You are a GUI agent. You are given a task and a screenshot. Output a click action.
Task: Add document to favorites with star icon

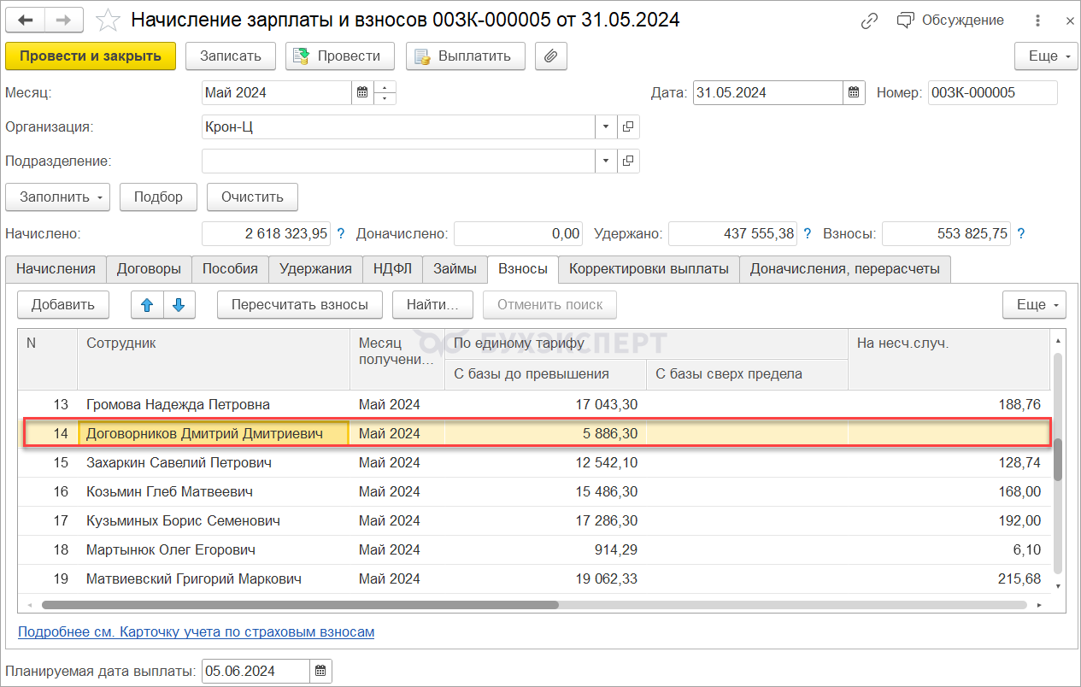tap(108, 20)
